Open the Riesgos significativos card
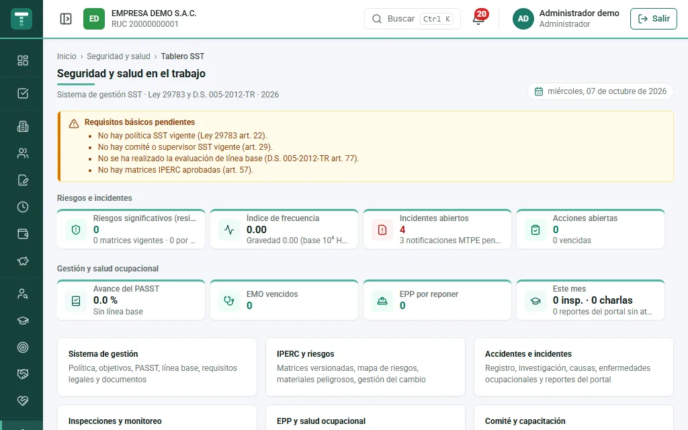The width and height of the screenshot is (688, 430). pos(131,229)
